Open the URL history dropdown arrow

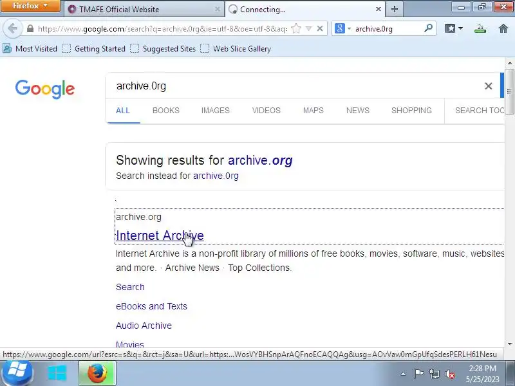point(308,28)
